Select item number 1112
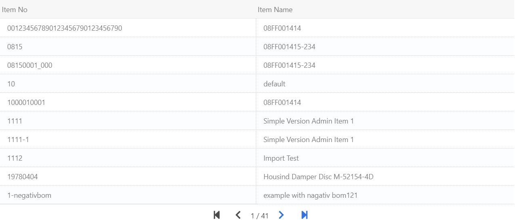Viewport: 515px width, 222px height. (x=15, y=158)
